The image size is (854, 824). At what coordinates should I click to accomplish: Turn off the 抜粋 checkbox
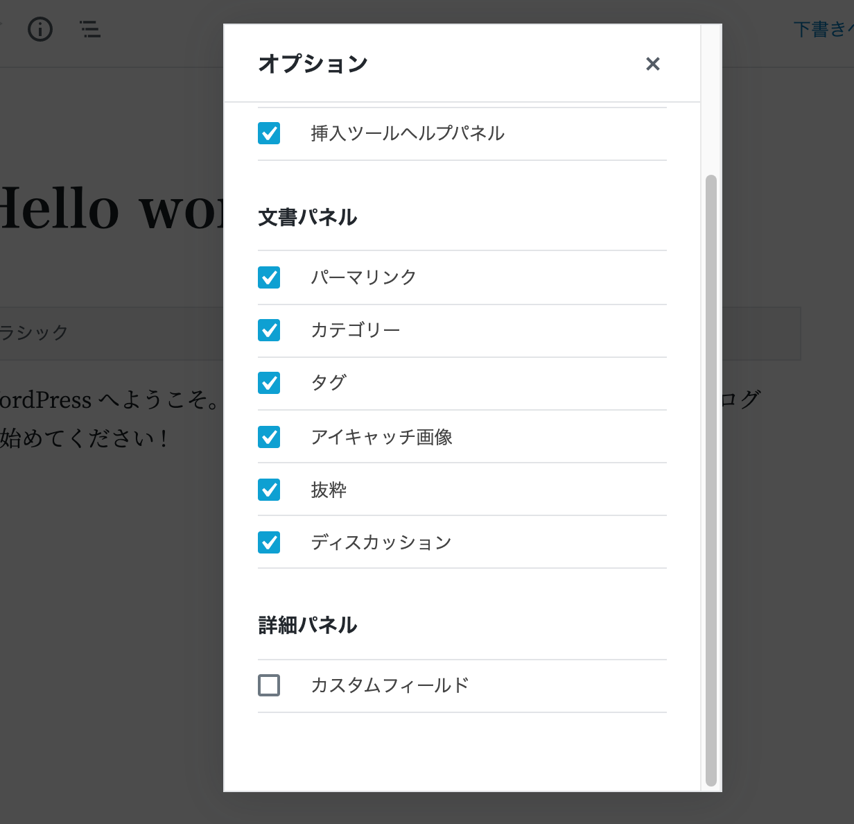269,490
